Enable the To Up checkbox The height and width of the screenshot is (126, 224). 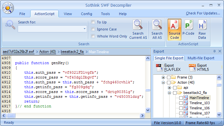(x=93, y=22)
